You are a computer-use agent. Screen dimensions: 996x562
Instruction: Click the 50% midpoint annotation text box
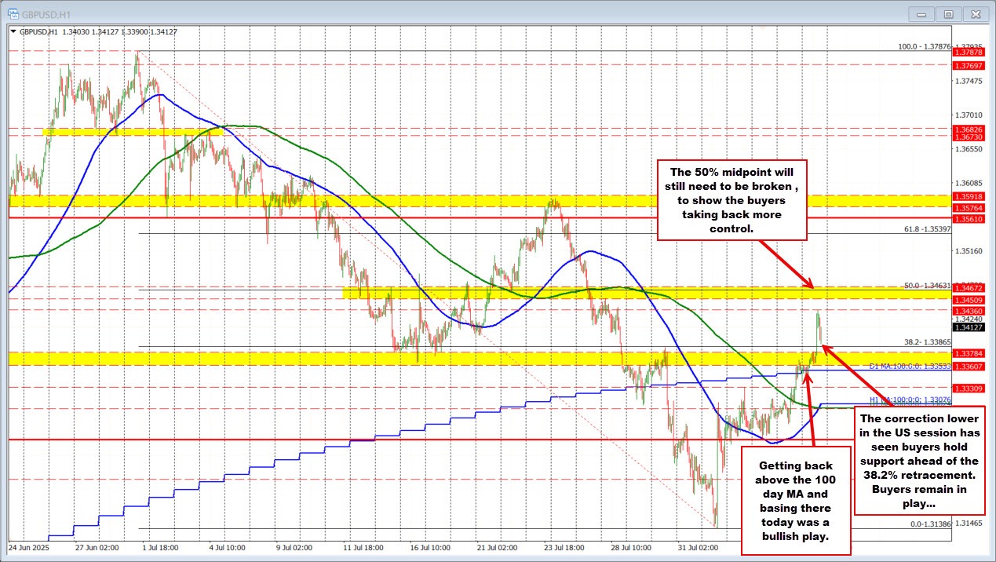[731, 200]
